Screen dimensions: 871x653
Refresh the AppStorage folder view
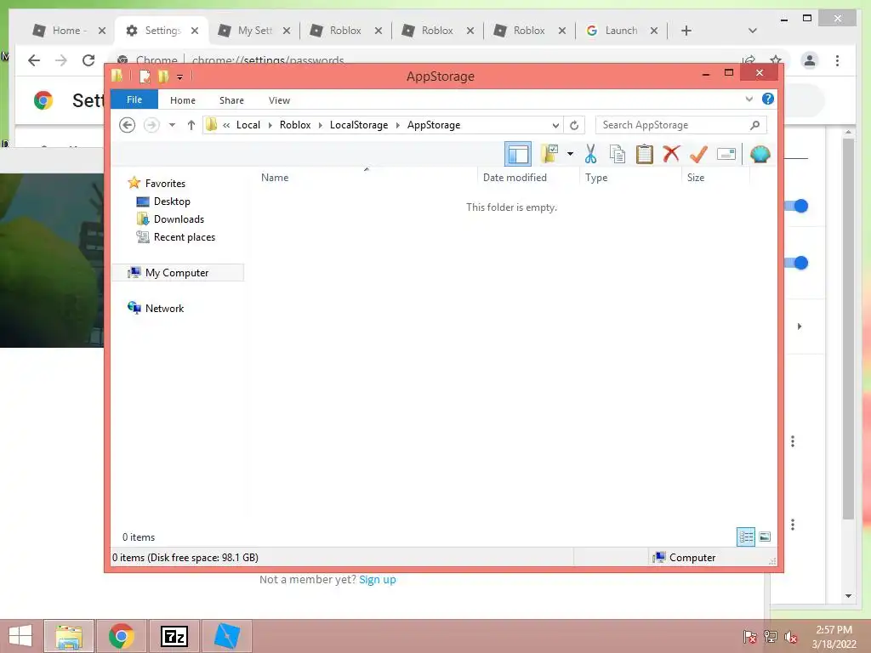coord(574,126)
